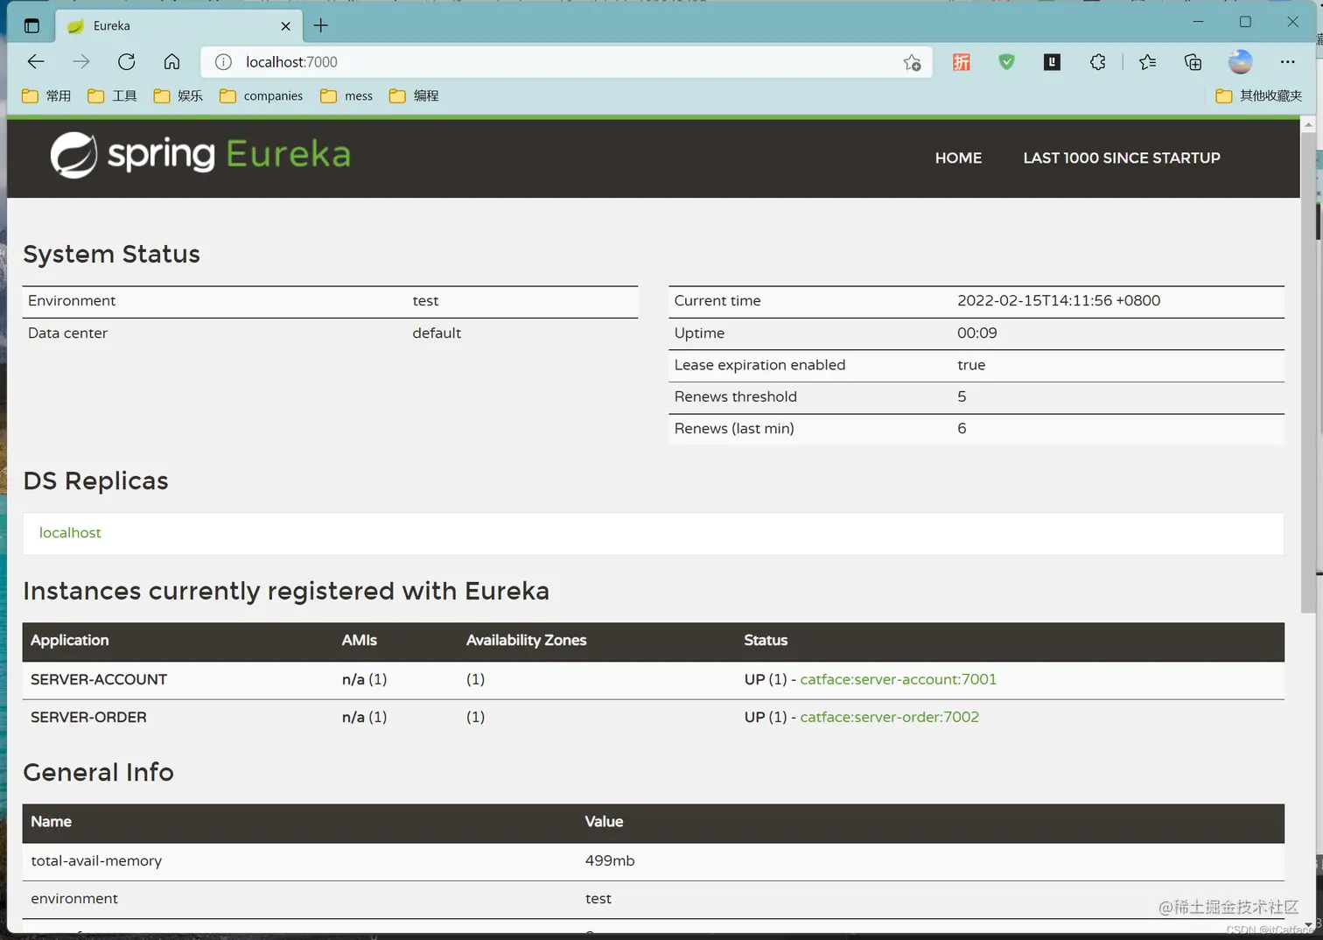This screenshot has height=940, width=1323.
Task: Select the Uptime value 00:09
Action: [x=977, y=333]
